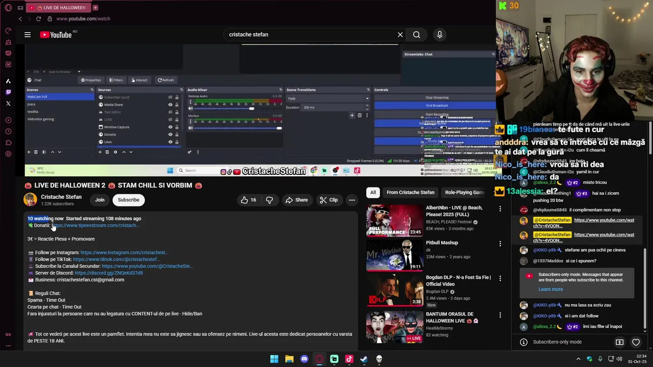
Task: Open the Instagram link in description
Action: coord(124,253)
